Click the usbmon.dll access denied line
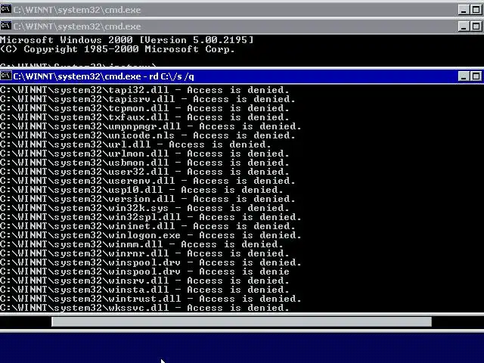The width and height of the screenshot is (484, 363). 144,163
